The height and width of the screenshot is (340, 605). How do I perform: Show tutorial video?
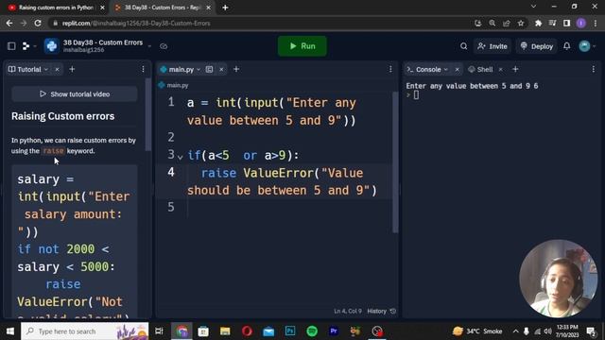[75, 94]
